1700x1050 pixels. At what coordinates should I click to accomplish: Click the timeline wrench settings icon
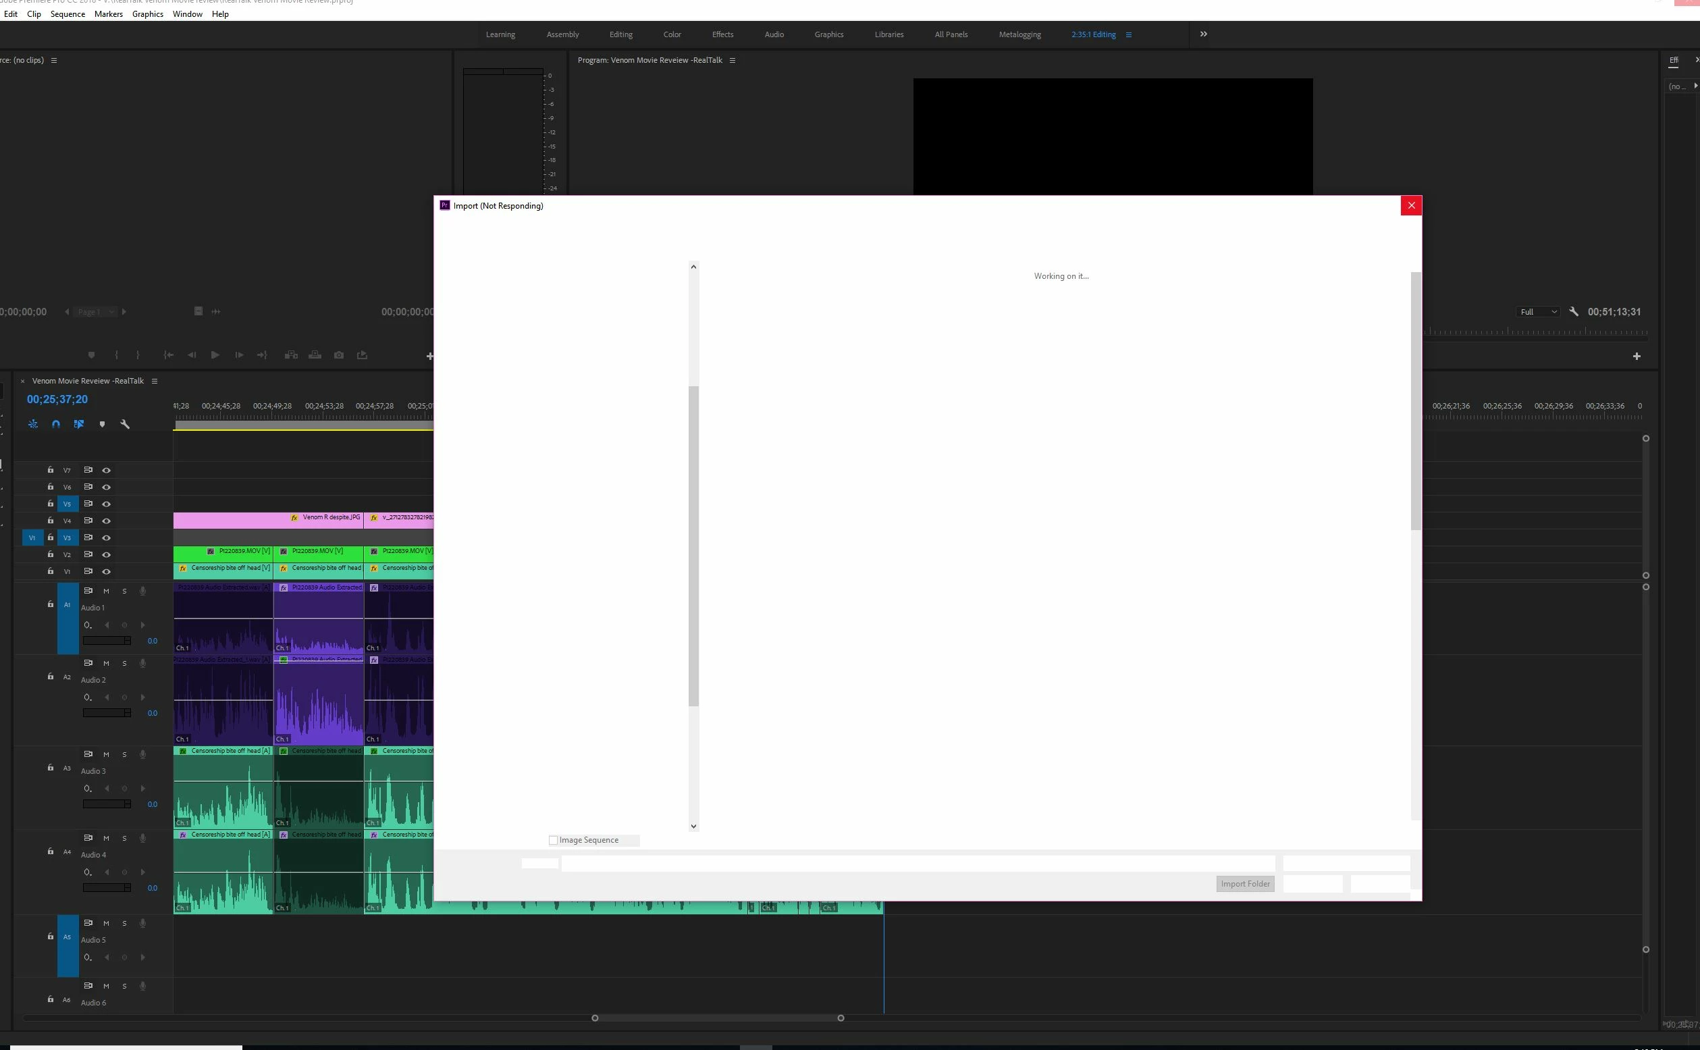(x=125, y=423)
